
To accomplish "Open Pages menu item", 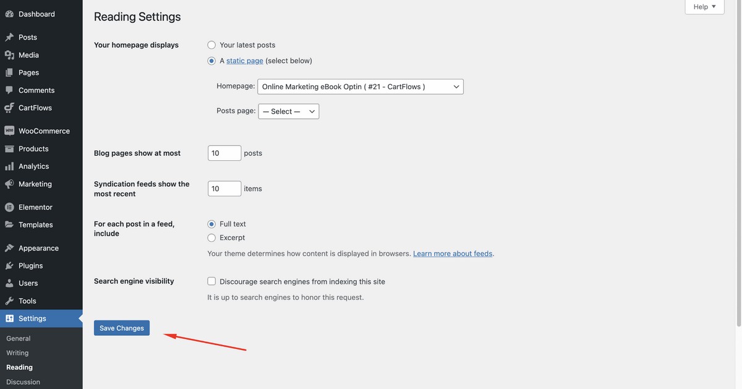I will 41,72.
